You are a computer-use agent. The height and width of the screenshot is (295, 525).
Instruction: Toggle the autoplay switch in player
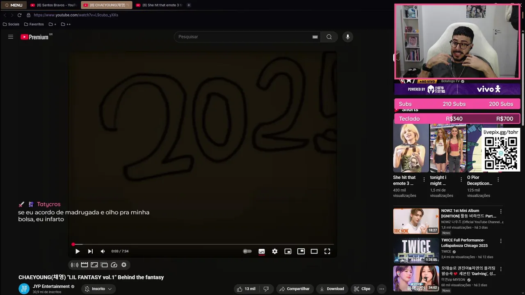tap(247, 251)
